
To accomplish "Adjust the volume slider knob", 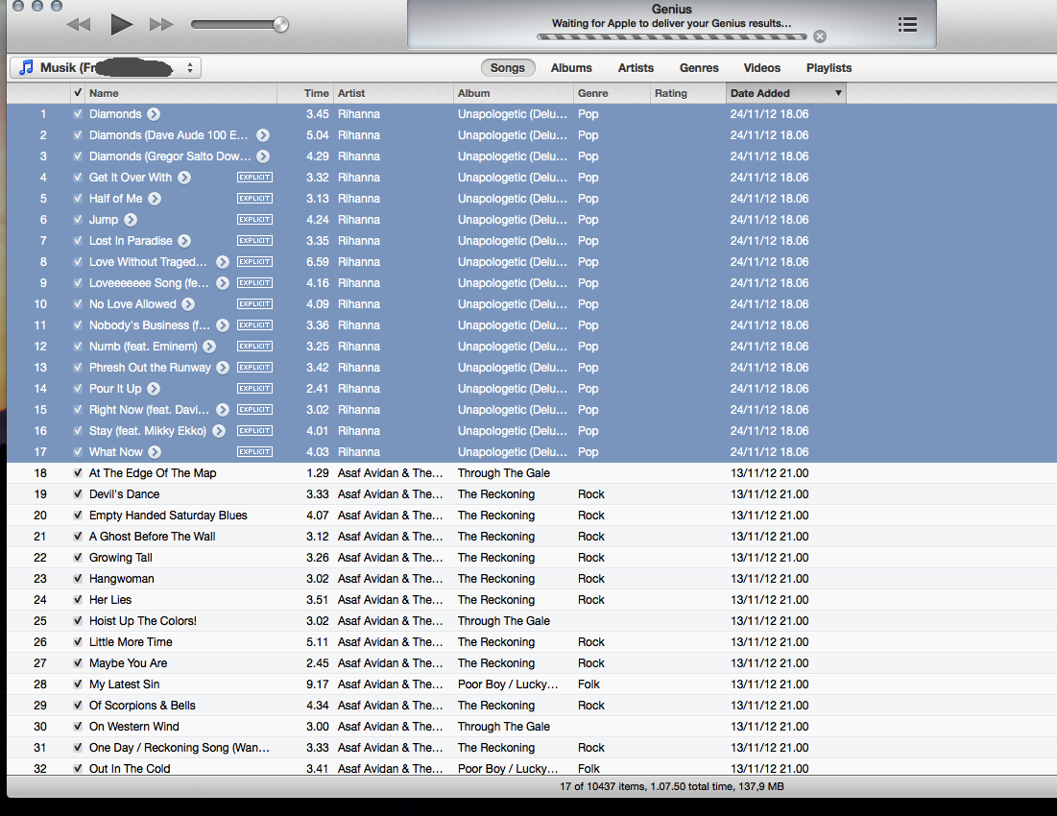I will [x=280, y=25].
